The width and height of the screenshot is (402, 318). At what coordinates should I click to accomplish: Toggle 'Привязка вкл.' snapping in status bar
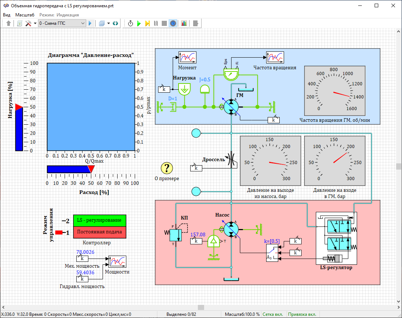[302, 314]
